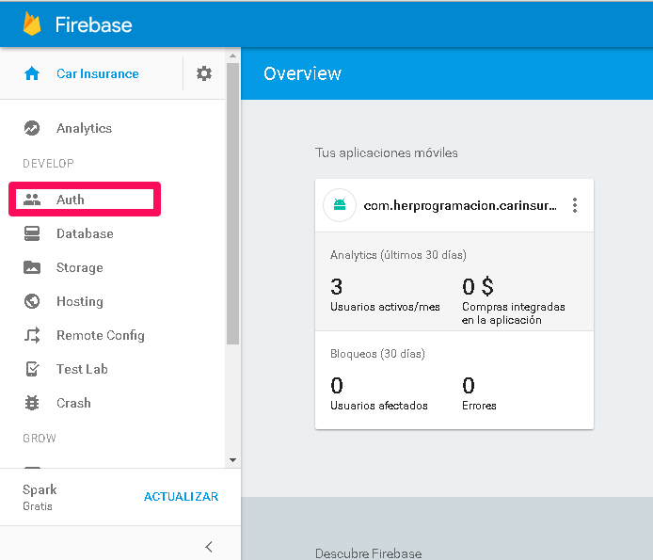The height and width of the screenshot is (560, 653).
Task: Click the Overview page title
Action: coord(303,73)
